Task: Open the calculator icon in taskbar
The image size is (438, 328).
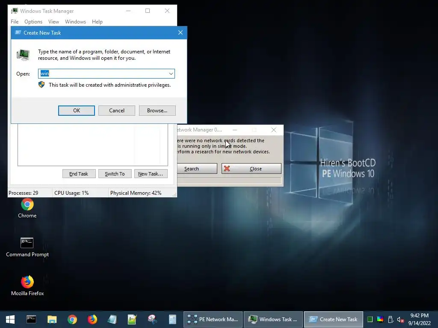Action: point(172,319)
